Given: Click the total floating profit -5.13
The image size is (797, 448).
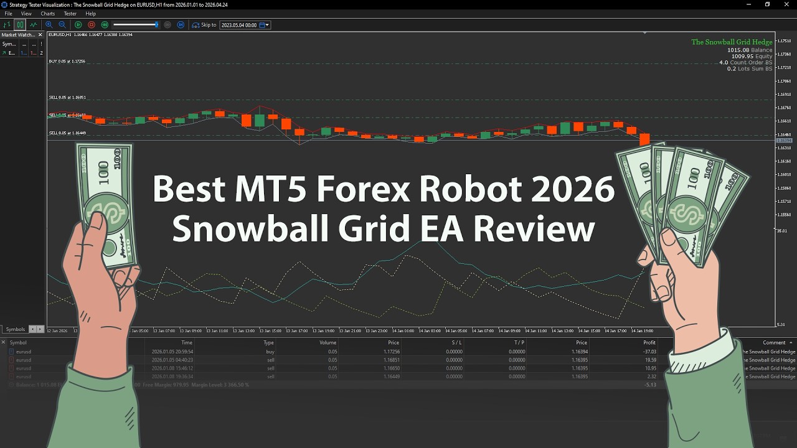Looking at the screenshot, I should click(651, 385).
